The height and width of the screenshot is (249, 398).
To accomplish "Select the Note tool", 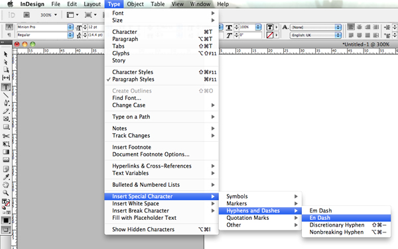I will [5, 169].
